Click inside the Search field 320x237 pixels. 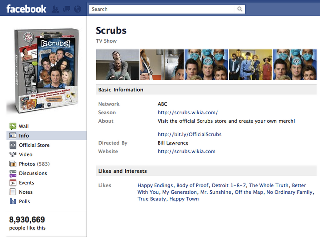162,9
